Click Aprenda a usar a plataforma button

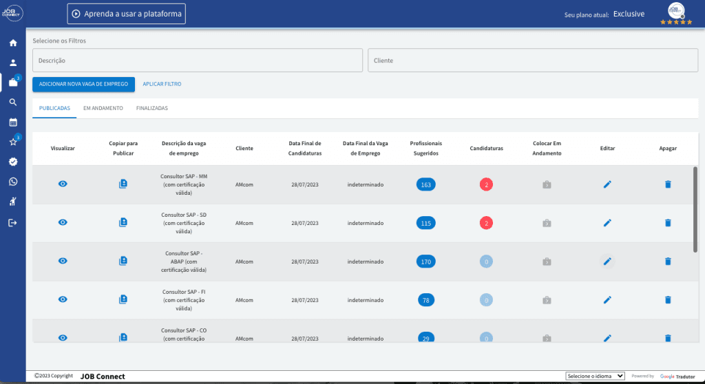127,14
